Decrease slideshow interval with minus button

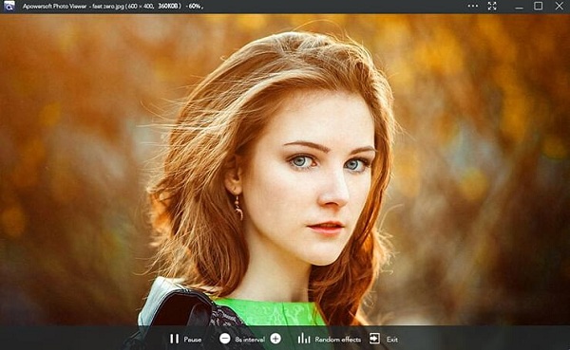(224, 339)
